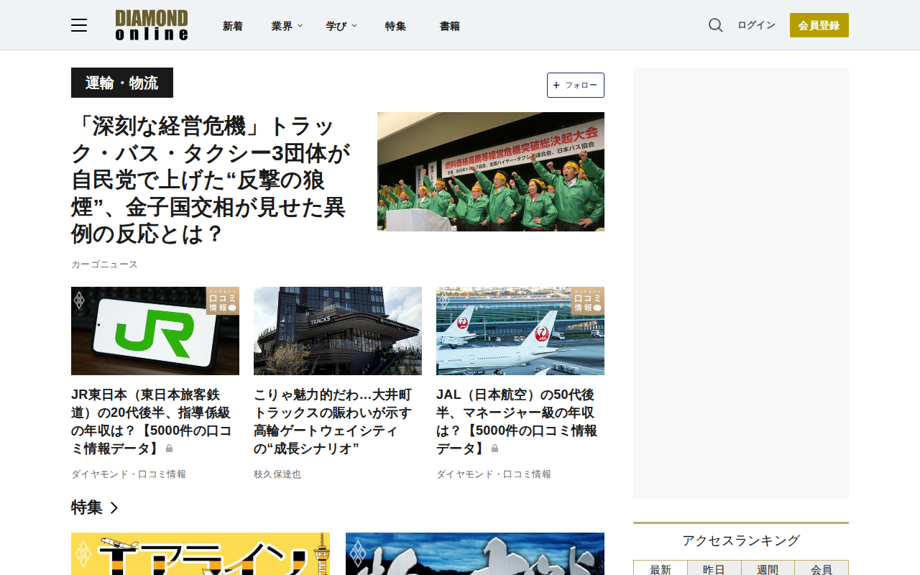Screen dimensions: 920x575
Task: Open the 深刻な経営危機 headline article
Action: click(212, 180)
